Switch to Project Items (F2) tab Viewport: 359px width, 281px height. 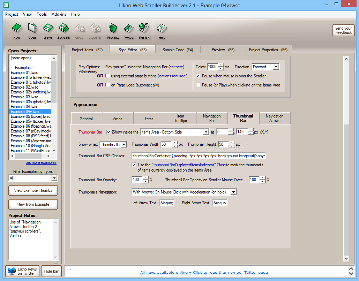point(87,50)
